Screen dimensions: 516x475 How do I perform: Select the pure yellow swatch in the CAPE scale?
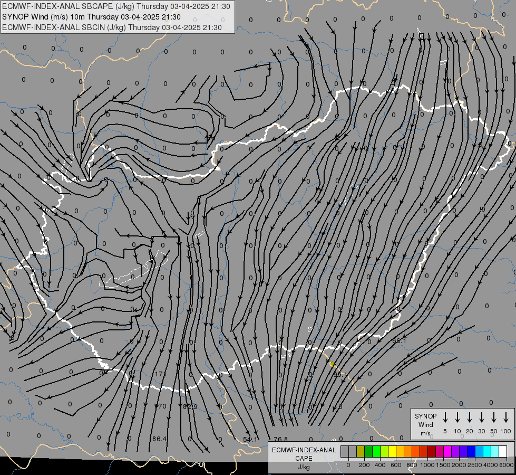point(392,451)
